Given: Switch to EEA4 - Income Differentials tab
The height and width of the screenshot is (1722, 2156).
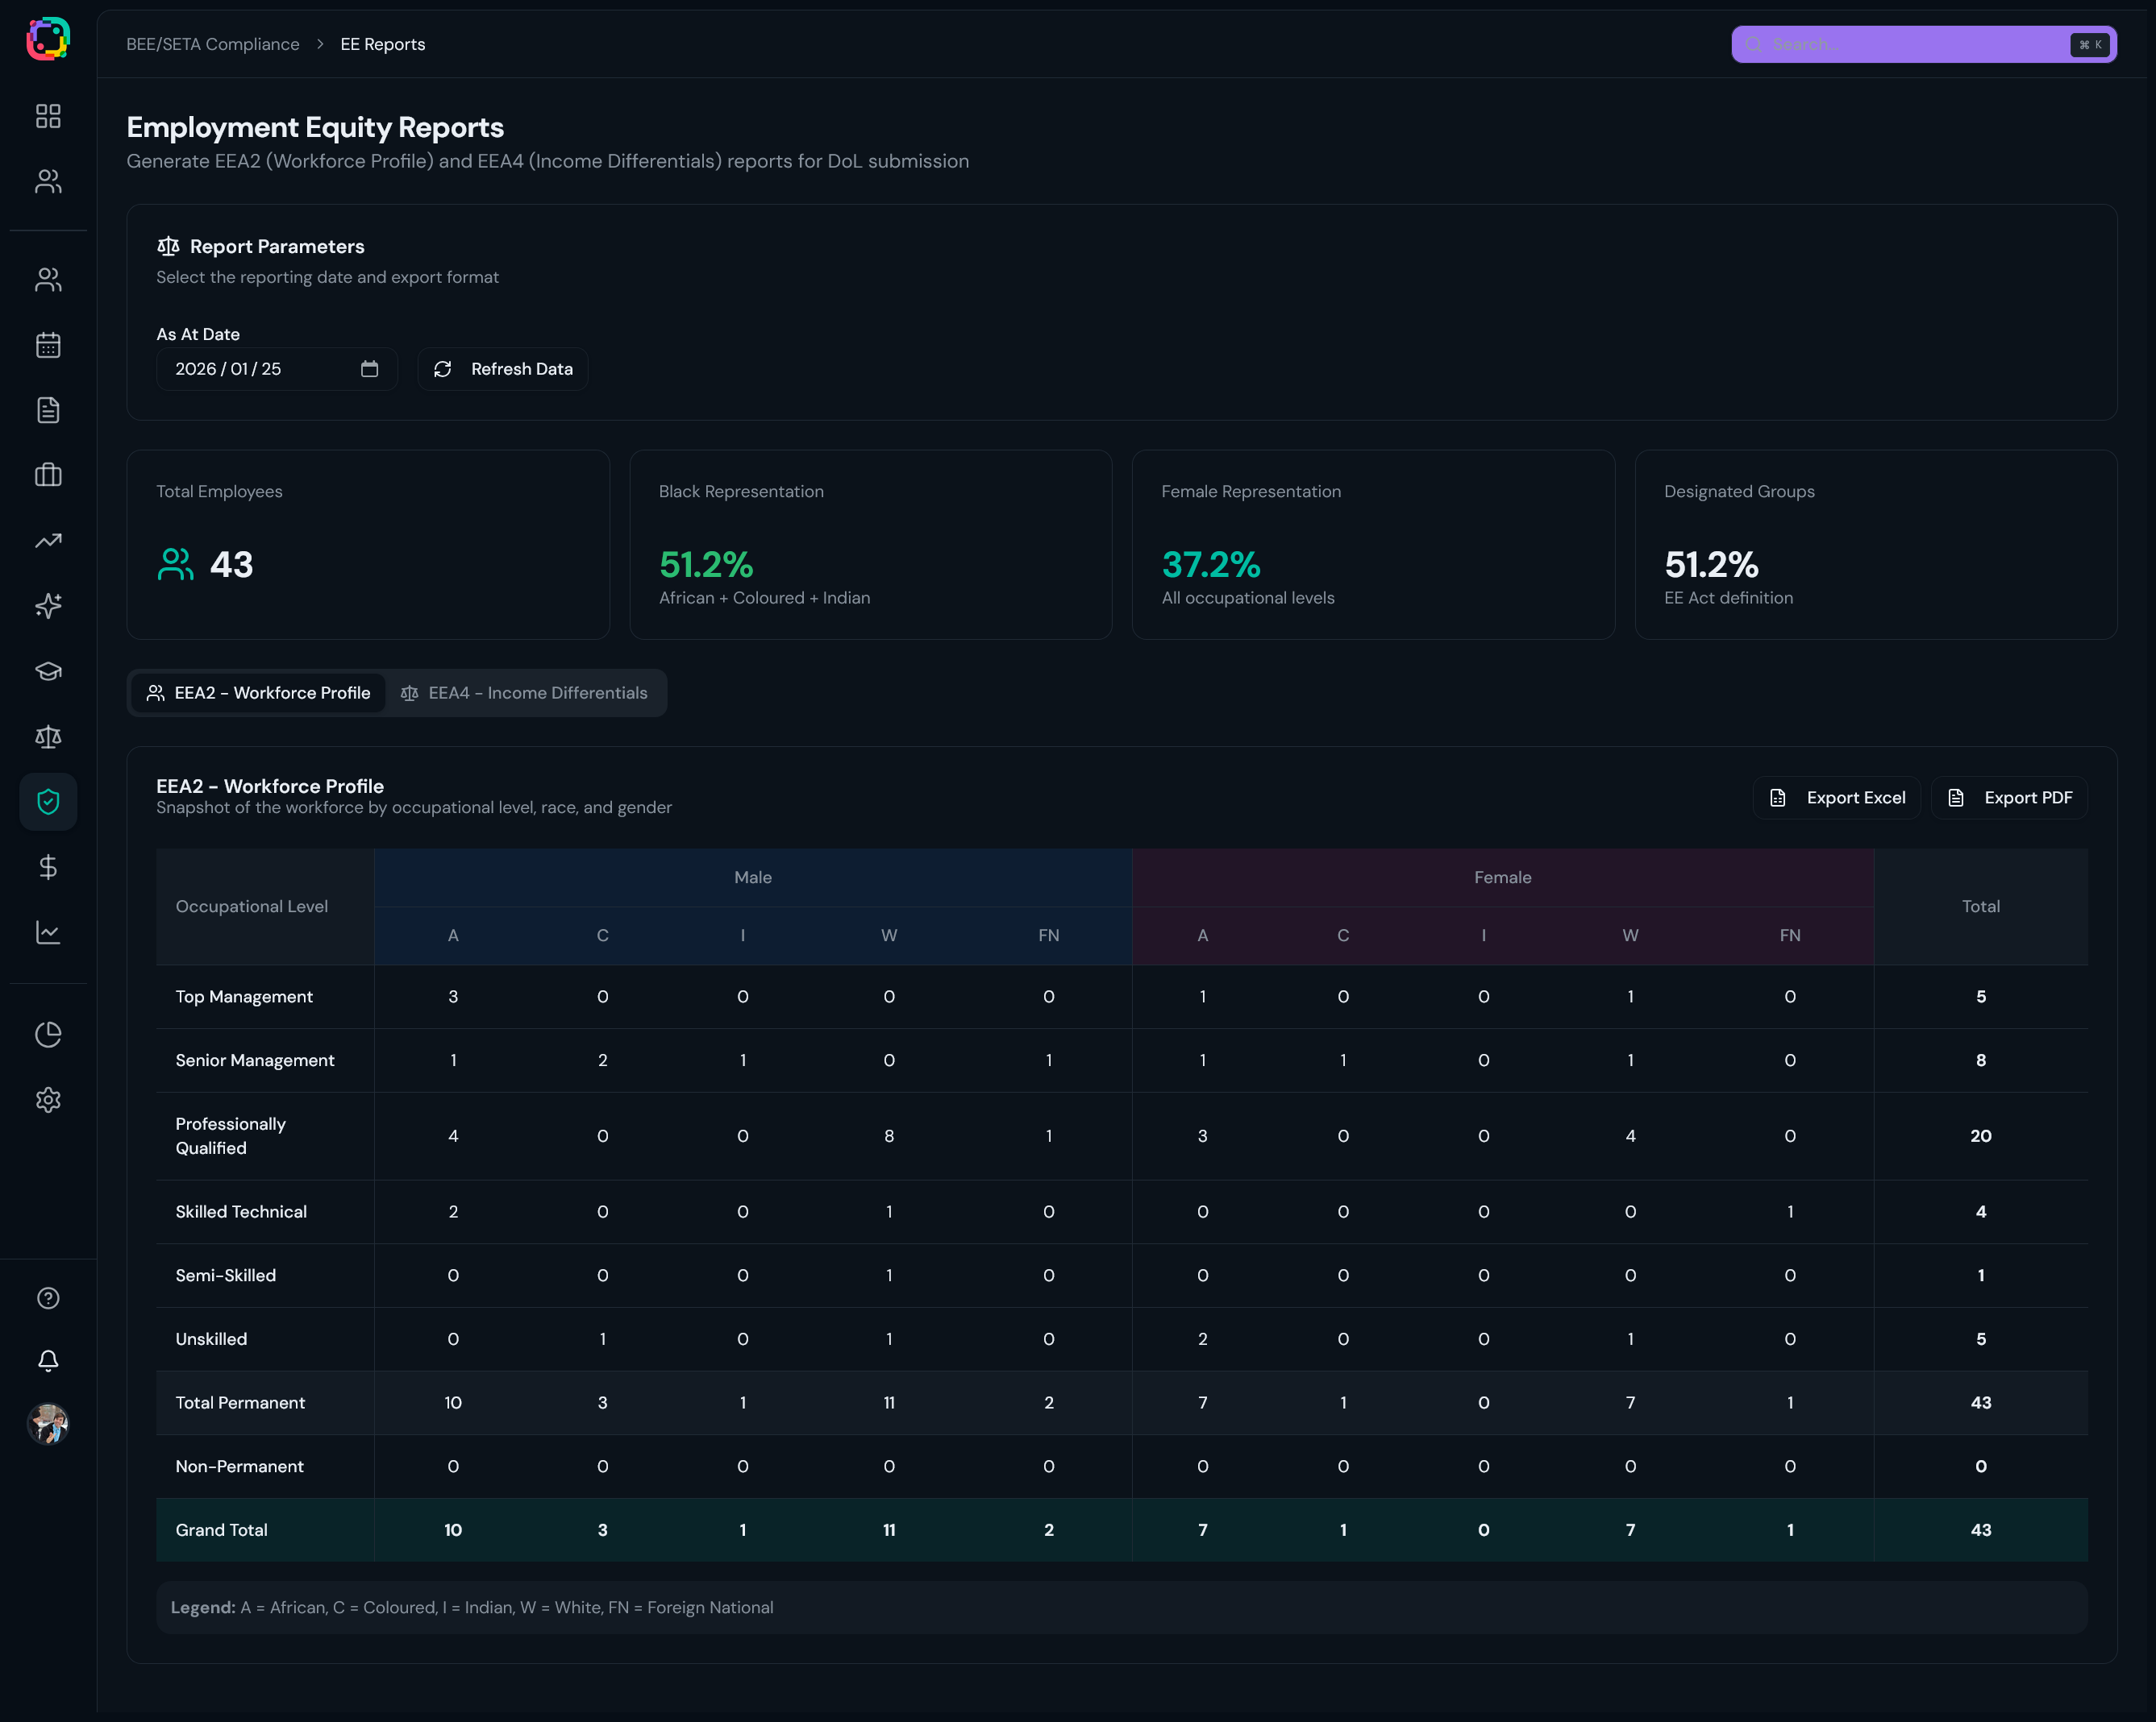Looking at the screenshot, I should click(524, 693).
